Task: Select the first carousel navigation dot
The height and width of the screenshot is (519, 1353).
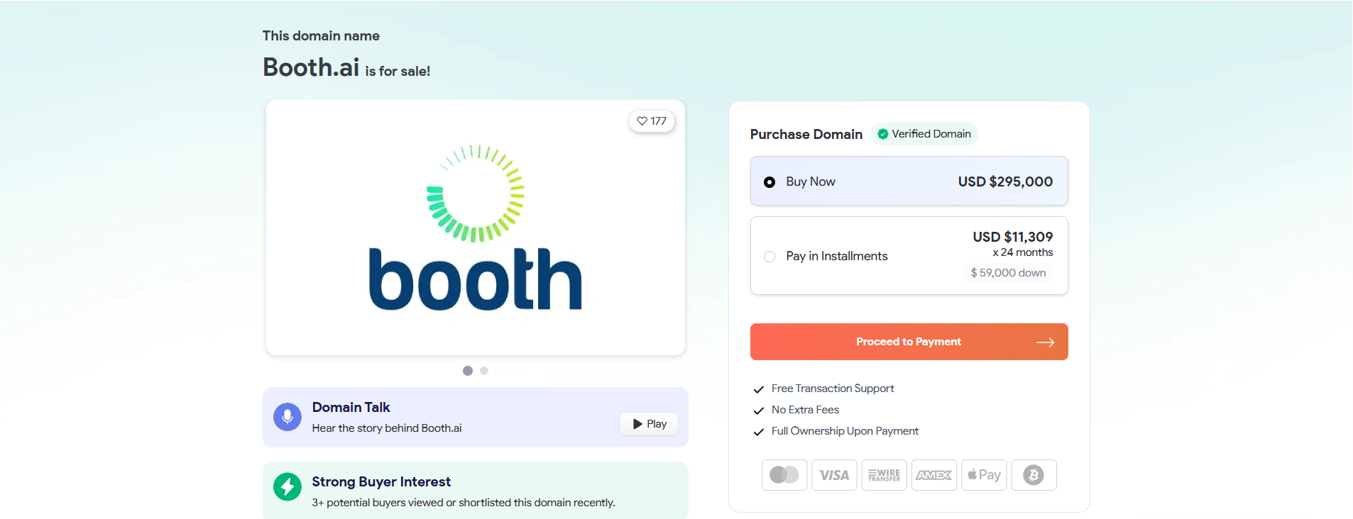Action: pos(468,370)
